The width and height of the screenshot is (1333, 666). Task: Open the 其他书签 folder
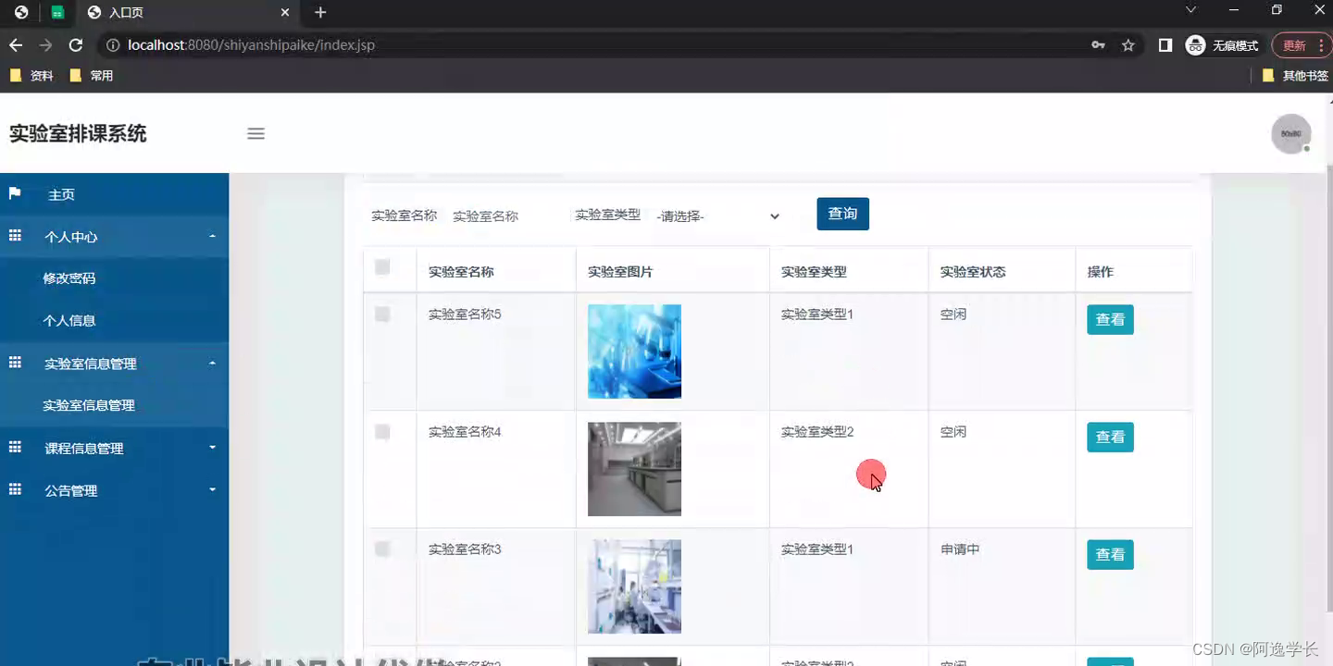(1295, 76)
